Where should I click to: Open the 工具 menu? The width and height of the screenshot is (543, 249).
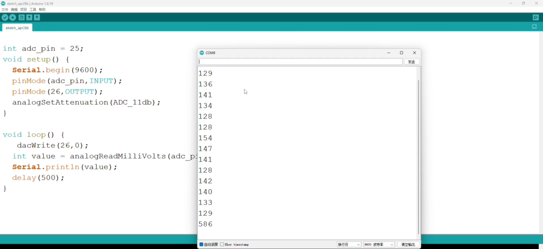tap(33, 9)
